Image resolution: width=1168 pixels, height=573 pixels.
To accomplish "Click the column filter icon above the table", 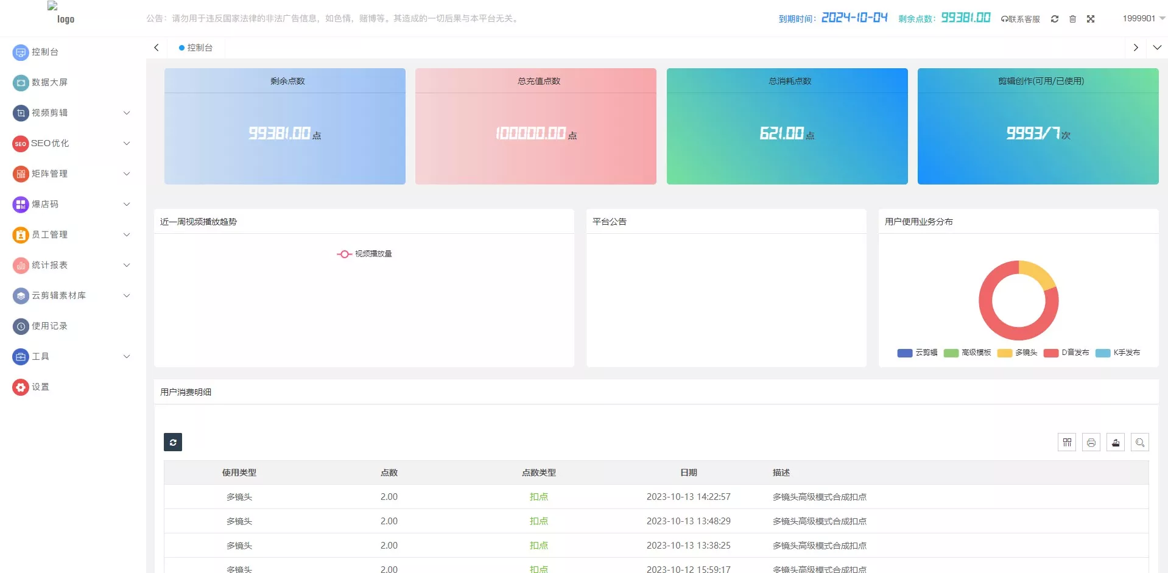I will click(1067, 443).
